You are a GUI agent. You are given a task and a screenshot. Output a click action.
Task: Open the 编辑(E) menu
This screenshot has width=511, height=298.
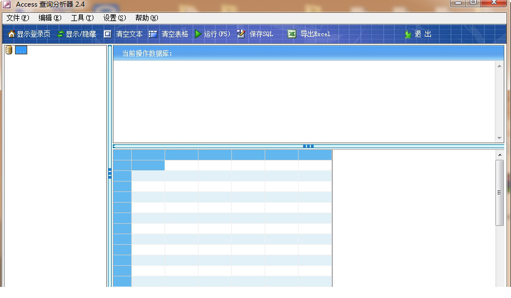50,18
